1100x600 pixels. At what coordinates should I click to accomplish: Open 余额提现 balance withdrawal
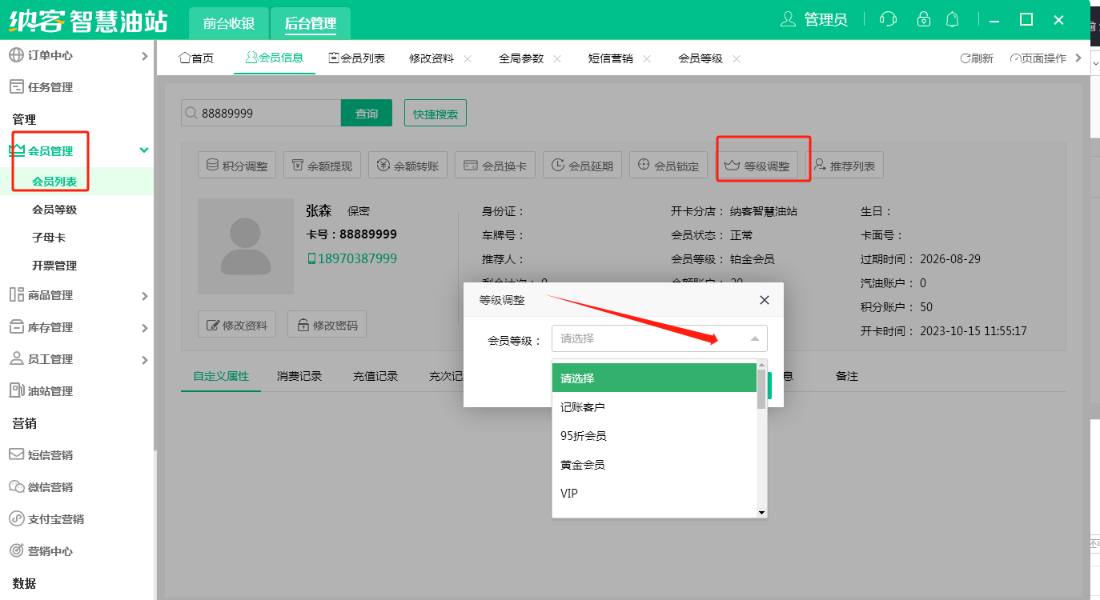[x=323, y=166]
